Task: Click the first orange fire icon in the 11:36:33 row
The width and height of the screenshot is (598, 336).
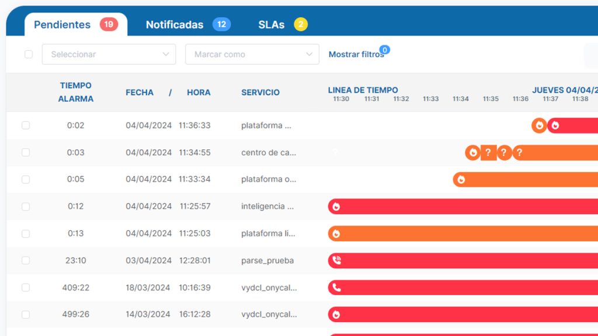Action: (539, 125)
